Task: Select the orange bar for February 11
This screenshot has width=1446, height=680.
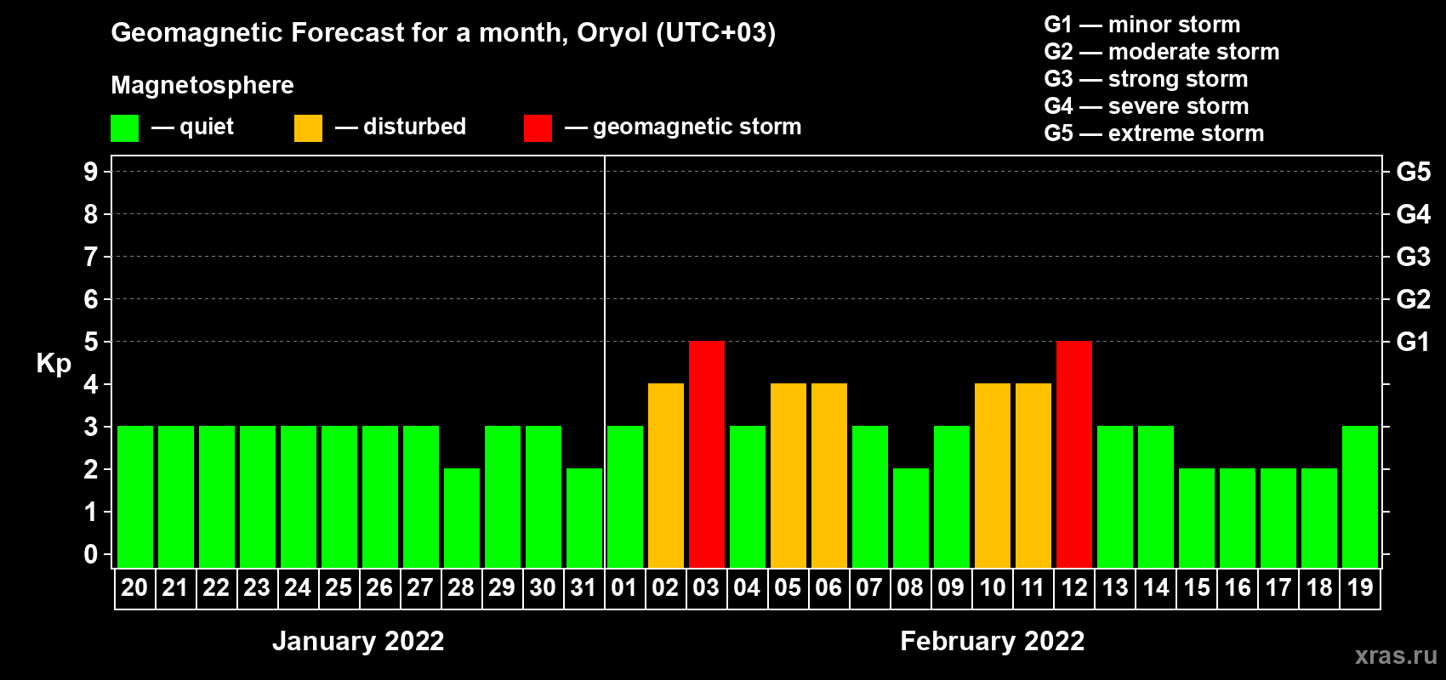Action: click(1033, 475)
